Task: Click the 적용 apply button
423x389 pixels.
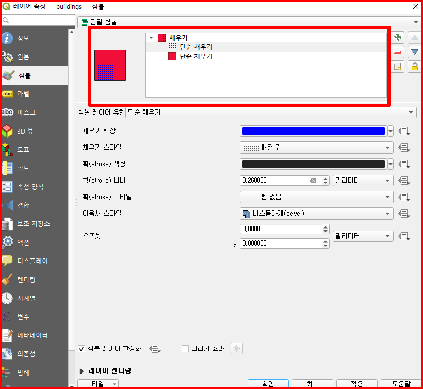Action: coord(356,384)
